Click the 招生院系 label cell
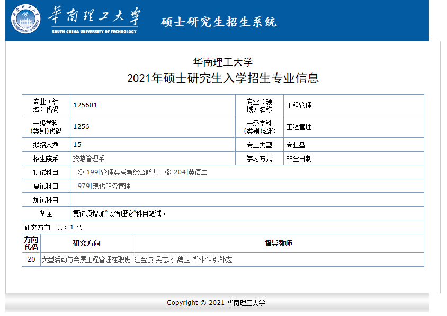Screen dimensions: 447x316 (46, 159)
